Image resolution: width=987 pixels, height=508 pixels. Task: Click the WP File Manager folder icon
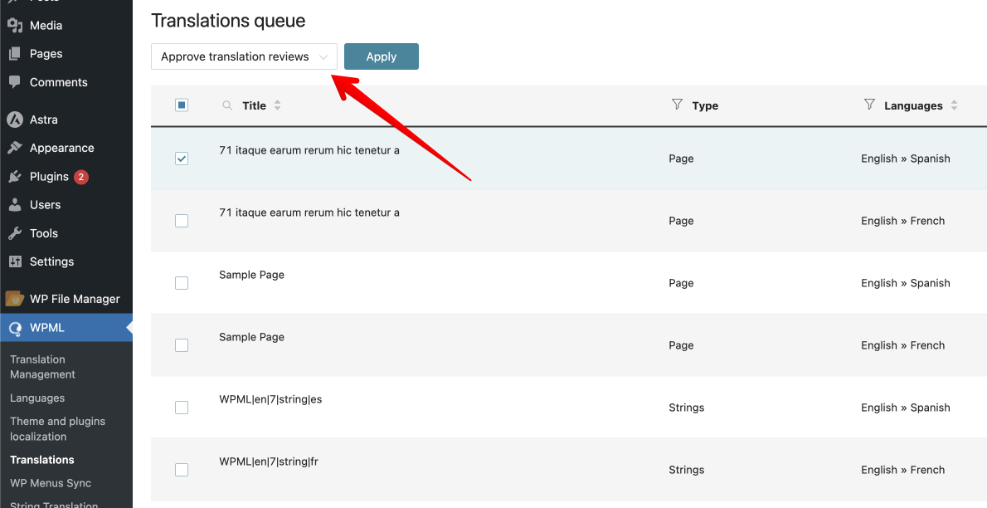click(15, 298)
